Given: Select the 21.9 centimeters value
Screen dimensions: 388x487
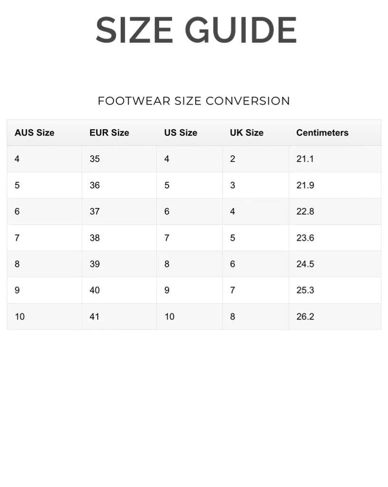Looking at the screenshot, I should coord(305,185).
